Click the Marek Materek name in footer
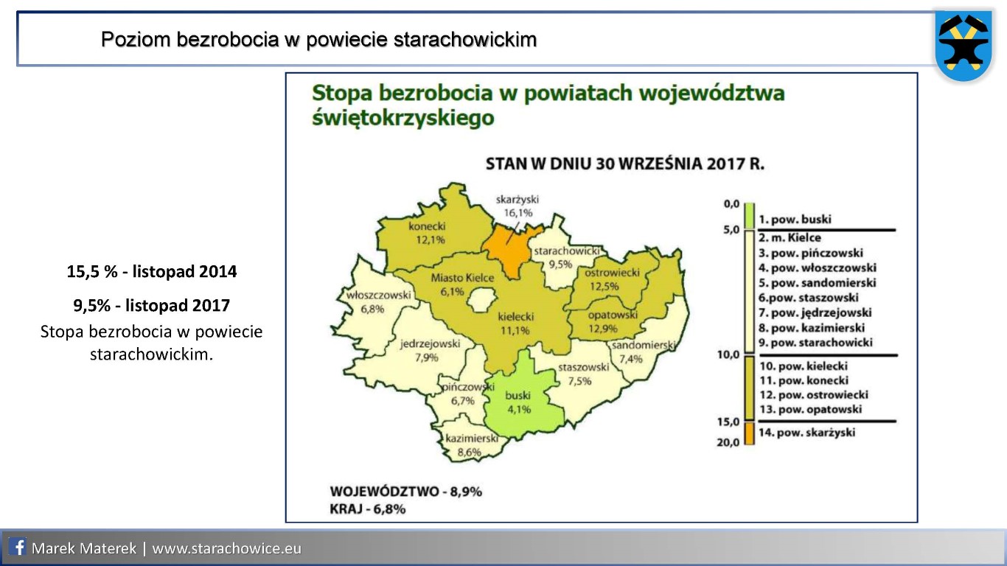The width and height of the screenshot is (1007, 566). click(85, 549)
